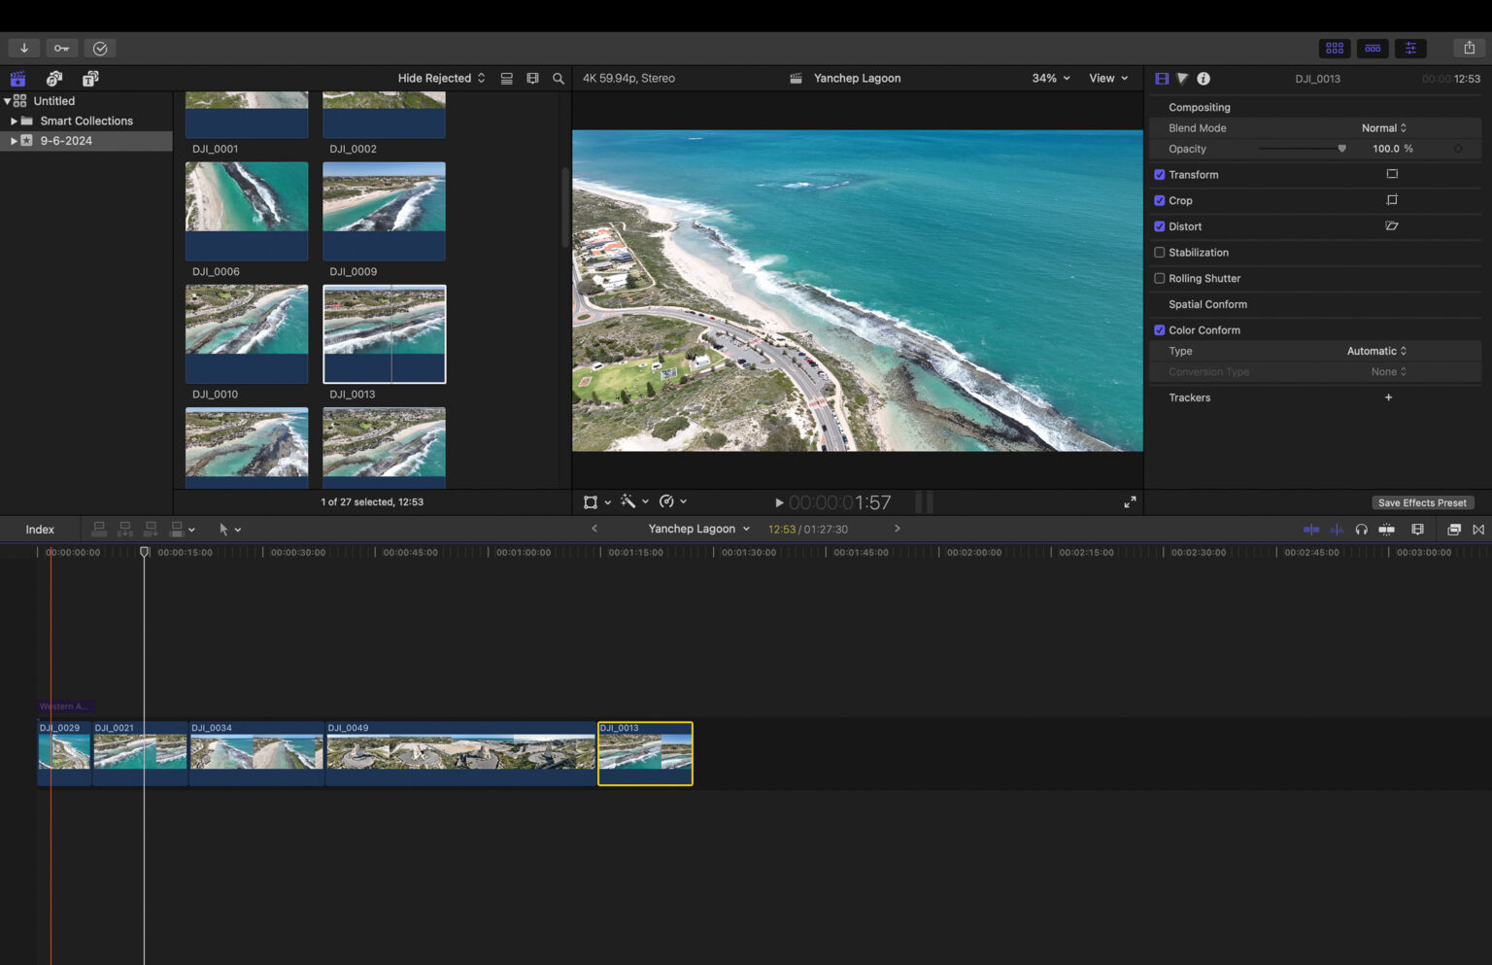Open the Titles and Generators sidebar

90,78
